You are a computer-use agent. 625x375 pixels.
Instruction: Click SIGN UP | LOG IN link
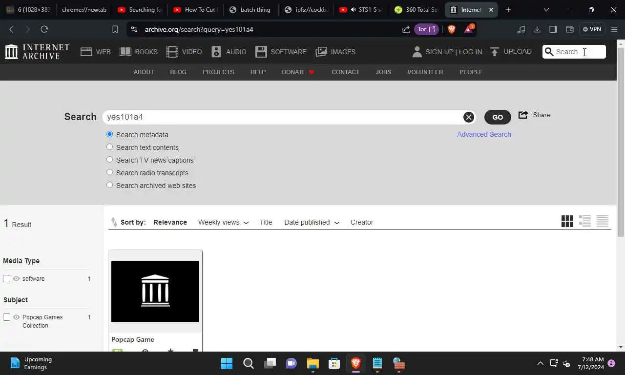454,52
